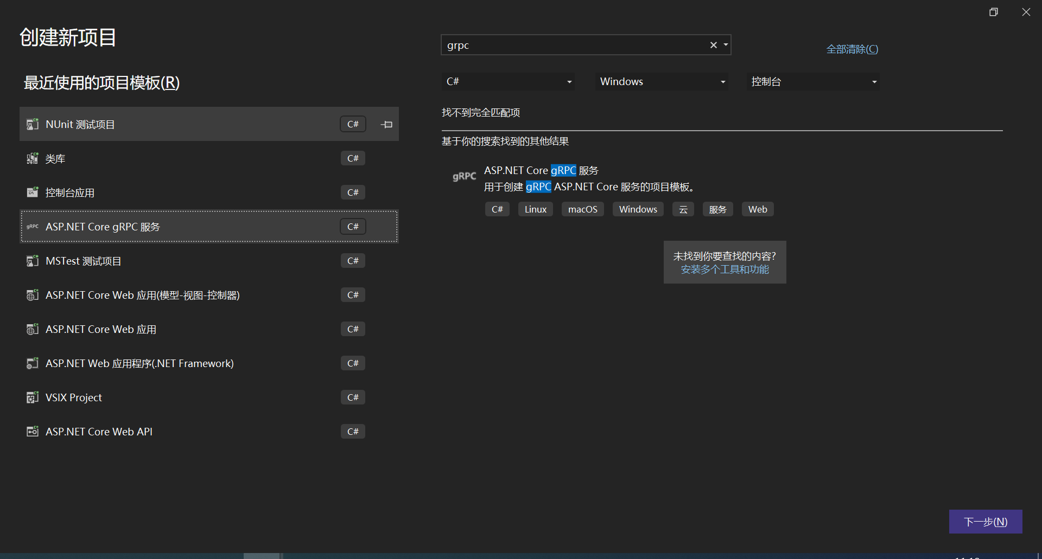Click the 控制台应用 template icon
Viewport: 1042px width, 559px height.
[x=33, y=192]
